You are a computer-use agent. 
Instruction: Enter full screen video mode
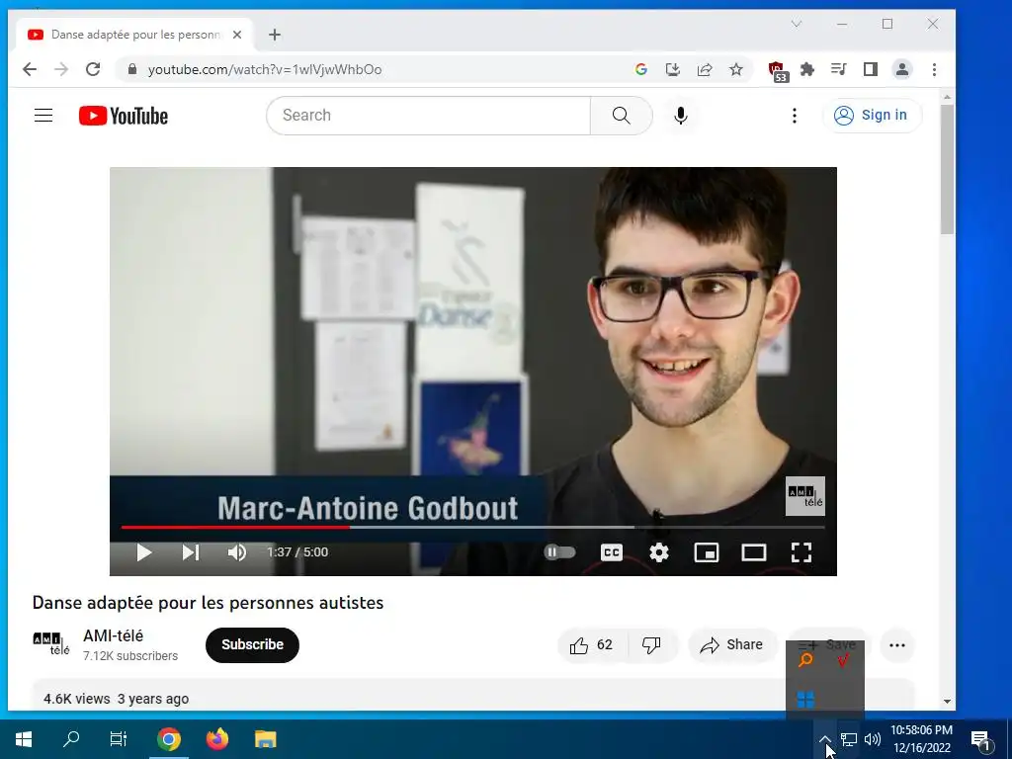(801, 552)
